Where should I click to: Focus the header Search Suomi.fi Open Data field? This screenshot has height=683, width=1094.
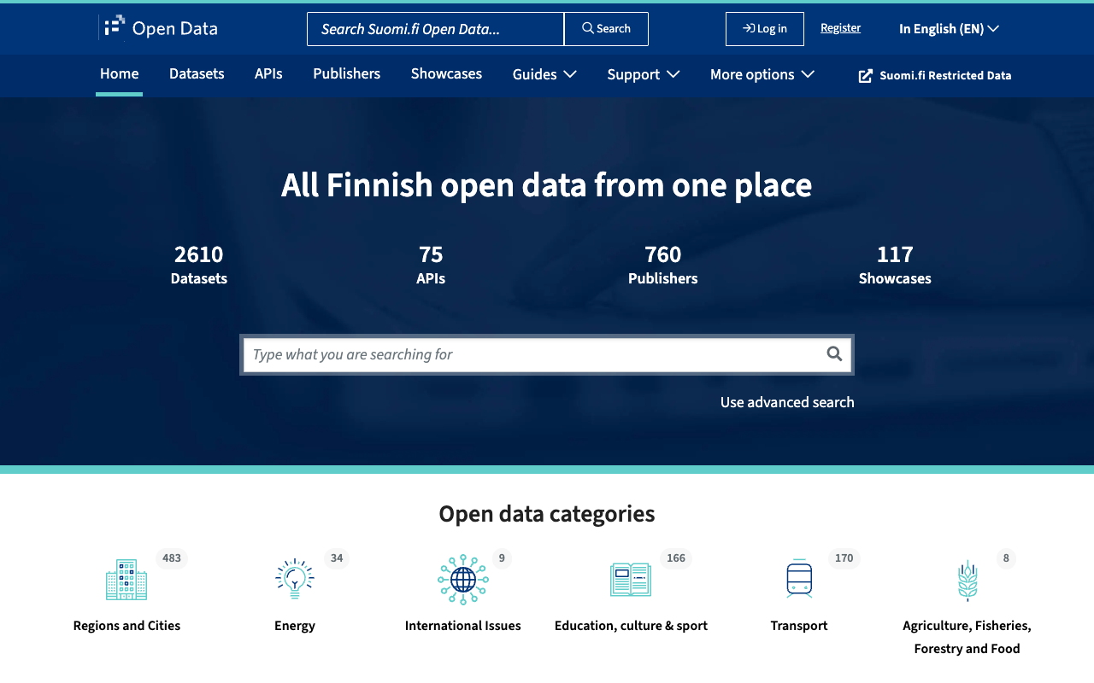[x=435, y=29]
